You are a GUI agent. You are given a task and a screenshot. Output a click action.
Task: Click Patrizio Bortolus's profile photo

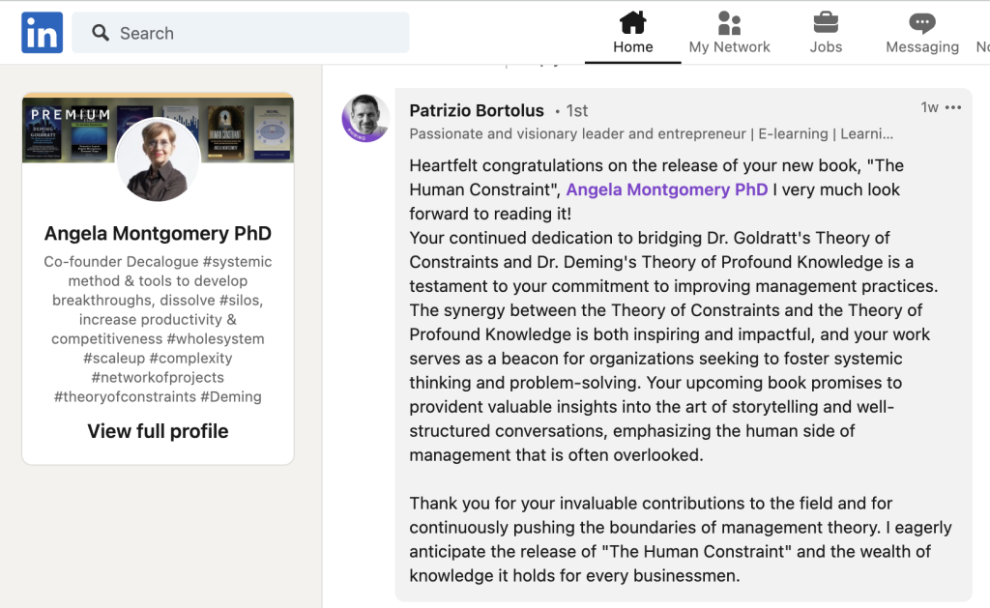click(x=365, y=118)
